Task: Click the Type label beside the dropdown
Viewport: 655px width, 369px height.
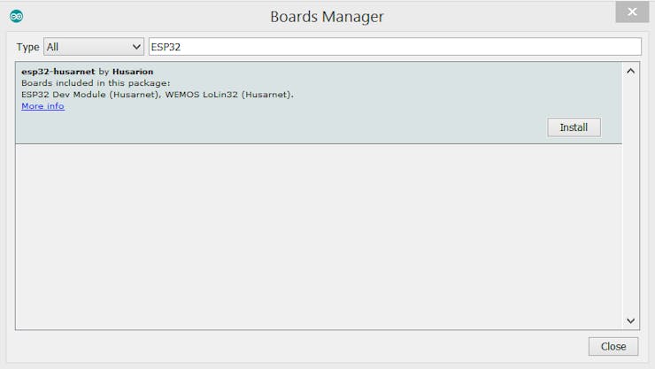Action: (x=28, y=47)
